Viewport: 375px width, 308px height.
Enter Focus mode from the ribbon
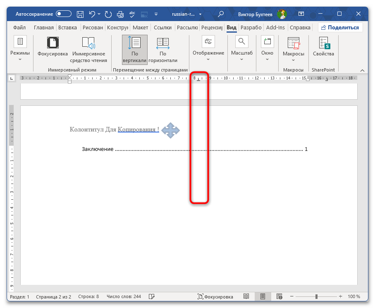(x=53, y=47)
